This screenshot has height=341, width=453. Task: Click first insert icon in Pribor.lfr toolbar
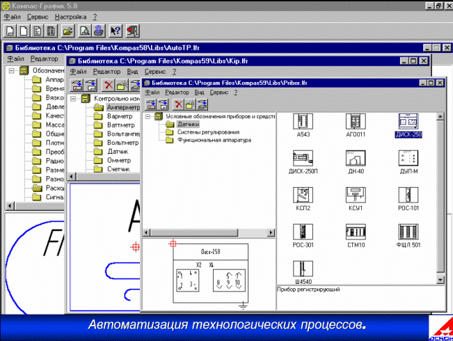[151, 104]
